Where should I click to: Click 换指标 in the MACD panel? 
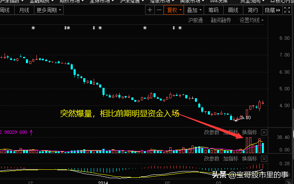tap(249, 159)
